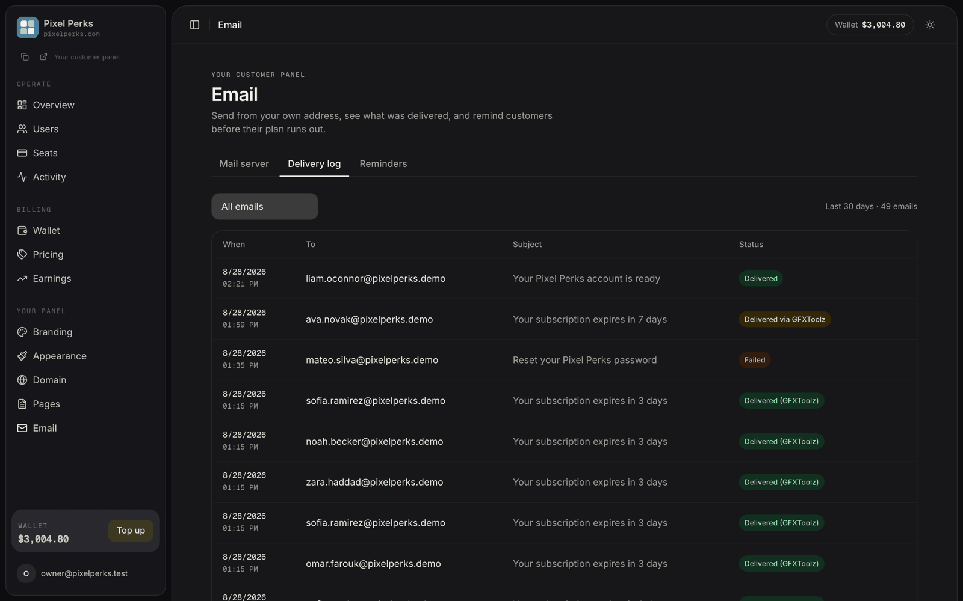Image resolution: width=963 pixels, height=601 pixels.
Task: Click the owner avatar circle
Action: [26, 573]
